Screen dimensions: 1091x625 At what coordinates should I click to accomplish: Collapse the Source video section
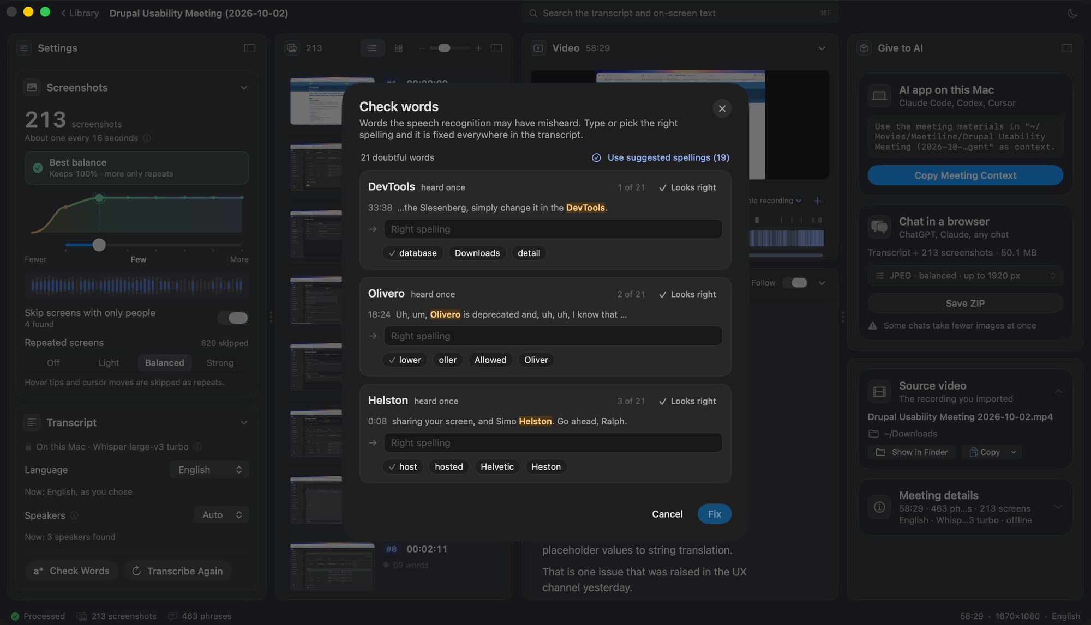point(1058,391)
